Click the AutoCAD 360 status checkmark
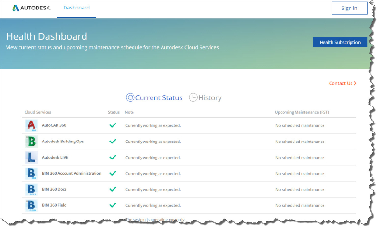The width and height of the screenshot is (380, 230). (x=113, y=125)
